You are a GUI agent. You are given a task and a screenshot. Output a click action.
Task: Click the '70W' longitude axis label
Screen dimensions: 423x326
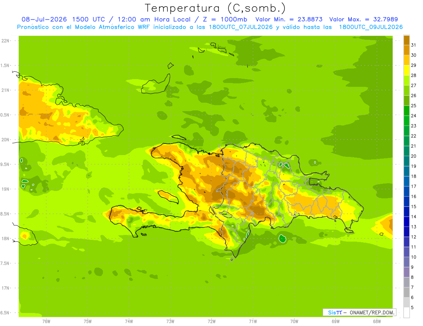point(294,321)
